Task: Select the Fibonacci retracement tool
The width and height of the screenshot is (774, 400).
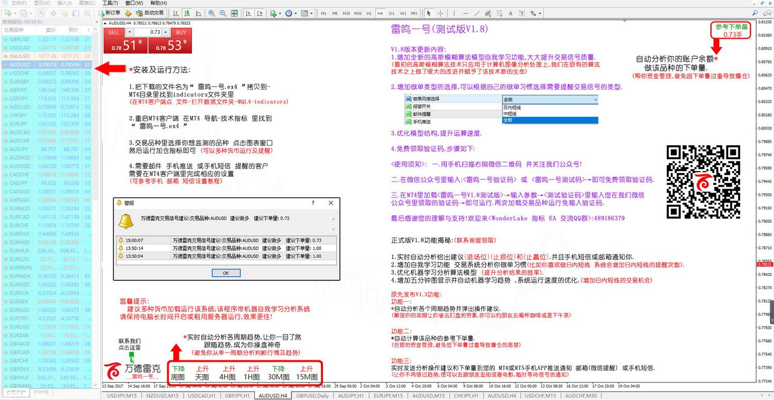Action: click(499, 13)
